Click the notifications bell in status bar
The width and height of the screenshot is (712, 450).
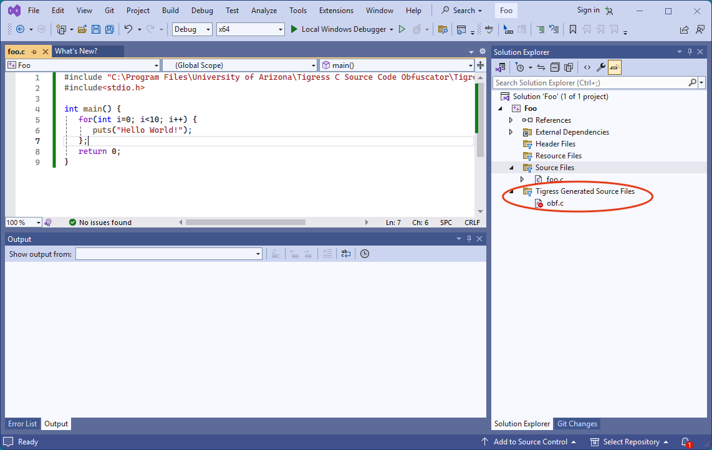[x=685, y=442]
